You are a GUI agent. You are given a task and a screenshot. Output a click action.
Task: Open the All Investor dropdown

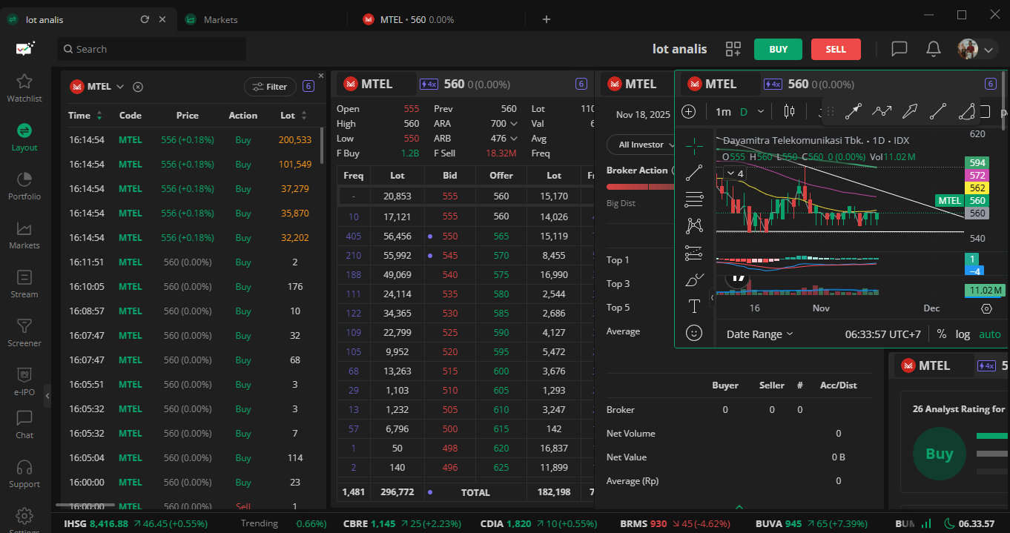(x=642, y=145)
